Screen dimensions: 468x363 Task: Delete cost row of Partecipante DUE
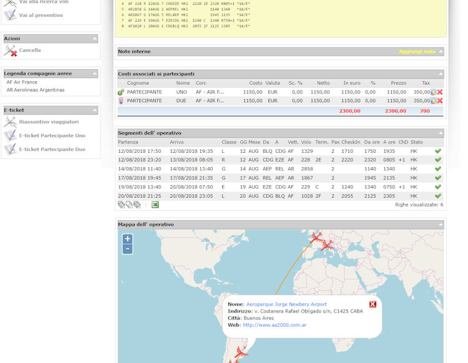(x=440, y=101)
